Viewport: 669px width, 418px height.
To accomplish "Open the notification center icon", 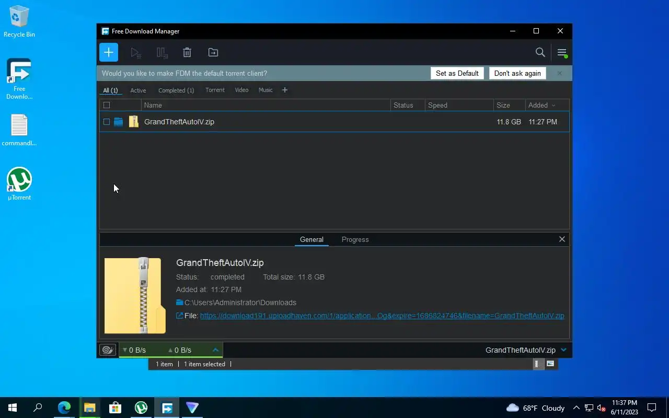I will coord(652,408).
